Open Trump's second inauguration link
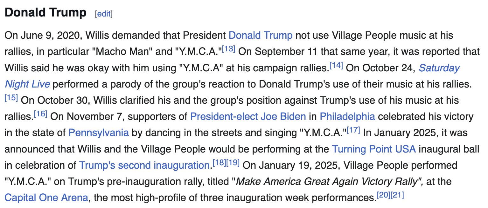The image size is (488, 208). point(144,166)
